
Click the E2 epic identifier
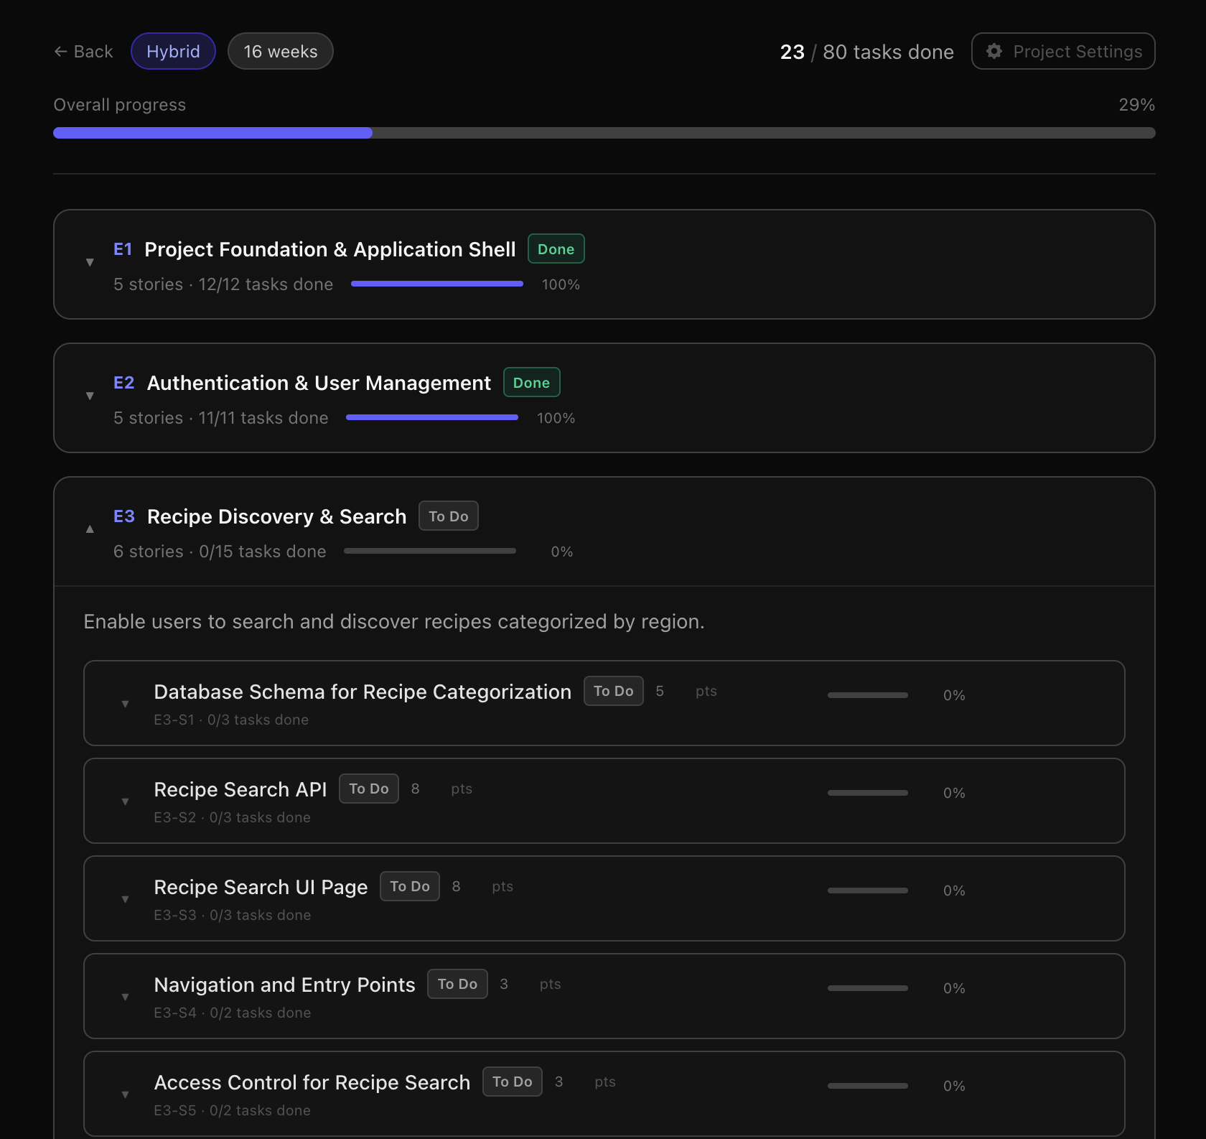(124, 383)
